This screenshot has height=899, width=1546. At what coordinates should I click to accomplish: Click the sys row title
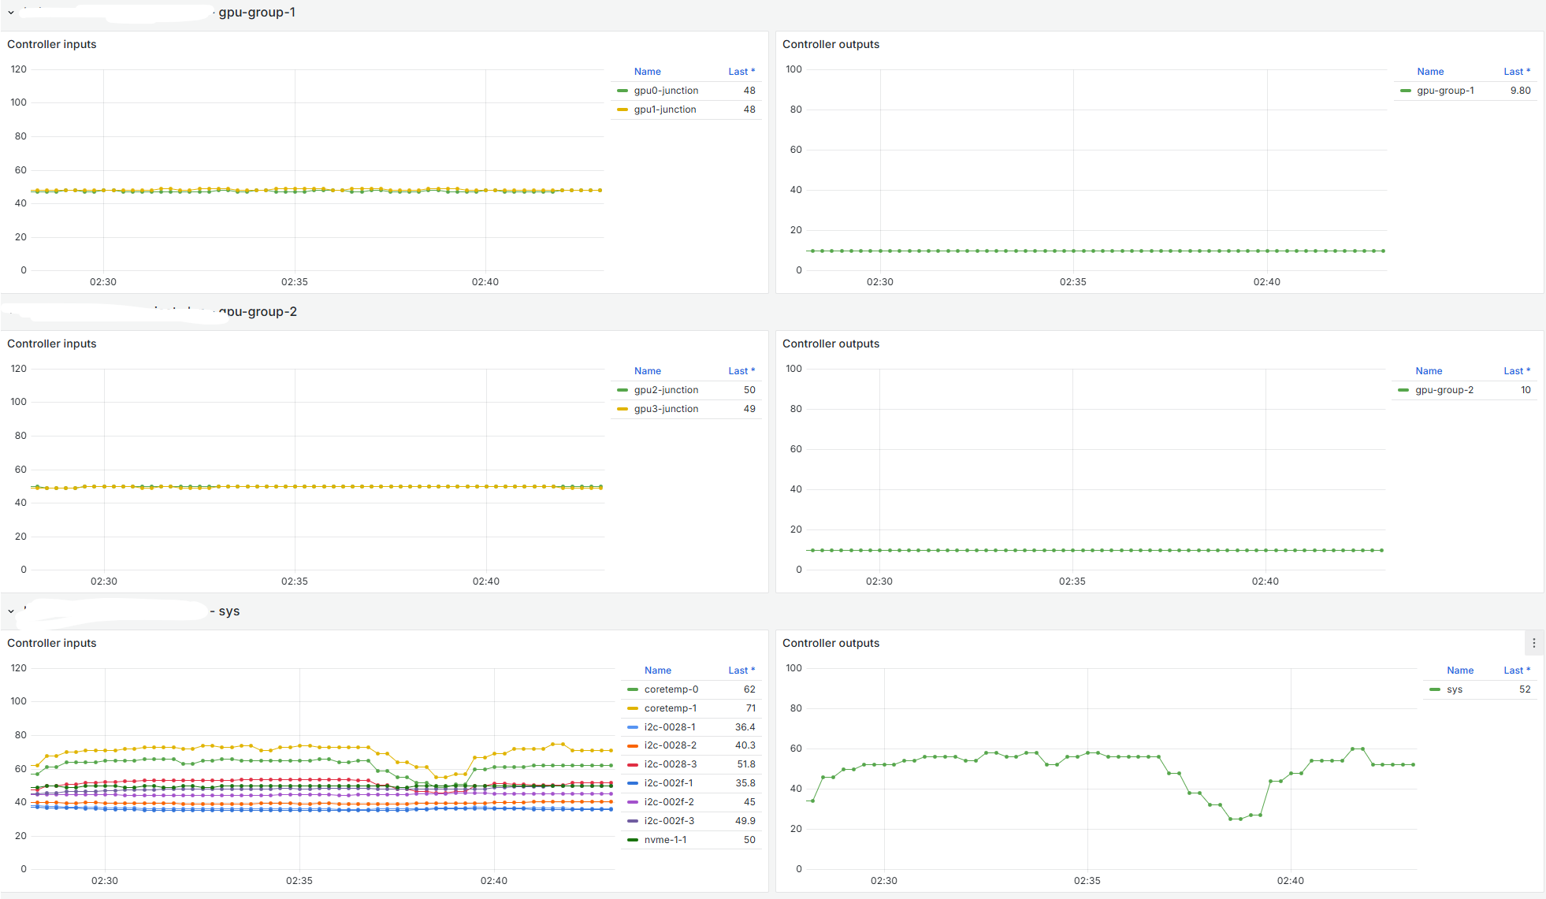(229, 611)
